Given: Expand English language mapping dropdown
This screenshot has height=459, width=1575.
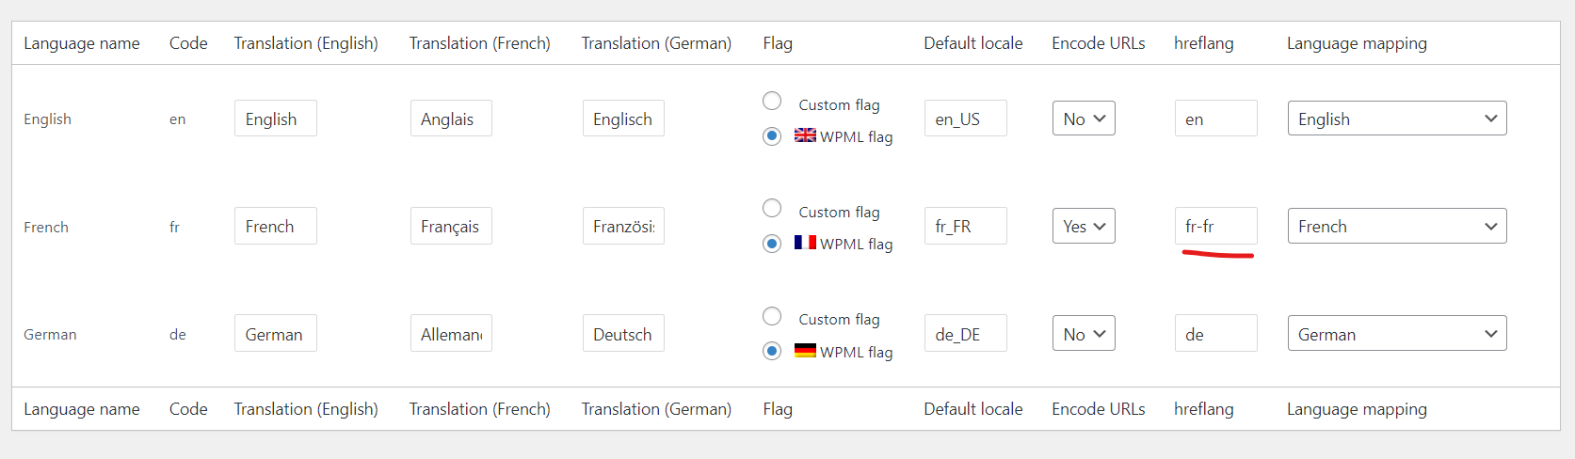Looking at the screenshot, I should [1397, 119].
